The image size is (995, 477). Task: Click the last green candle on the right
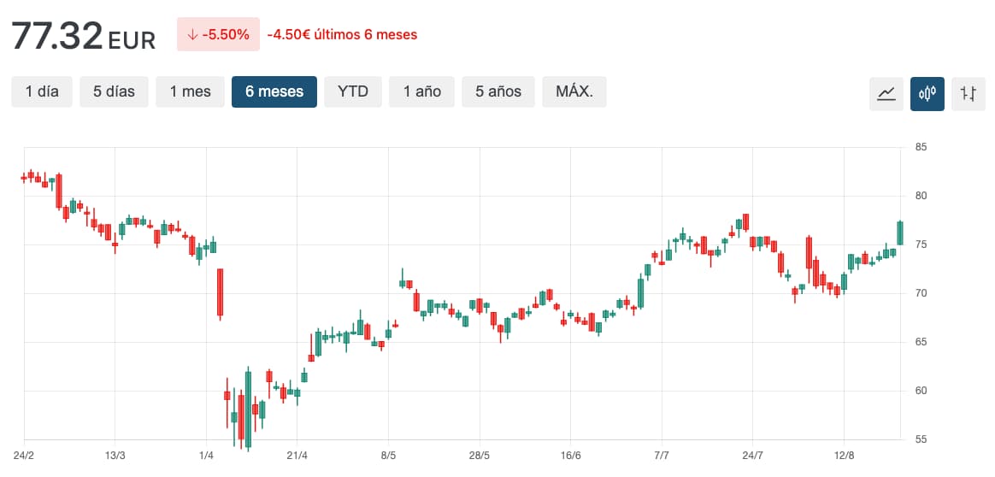click(900, 233)
